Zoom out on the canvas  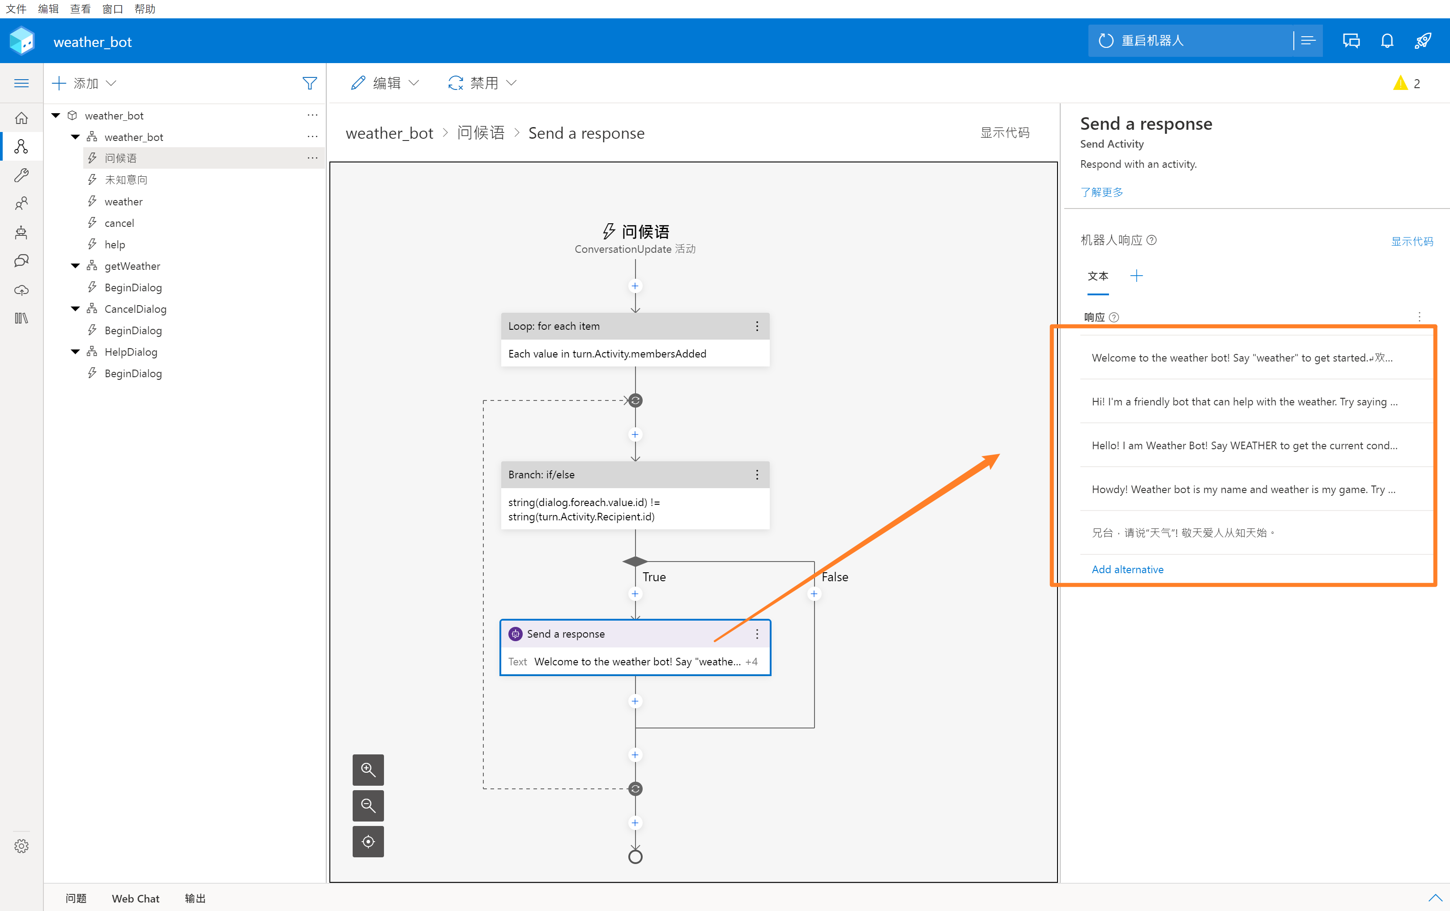coord(368,806)
